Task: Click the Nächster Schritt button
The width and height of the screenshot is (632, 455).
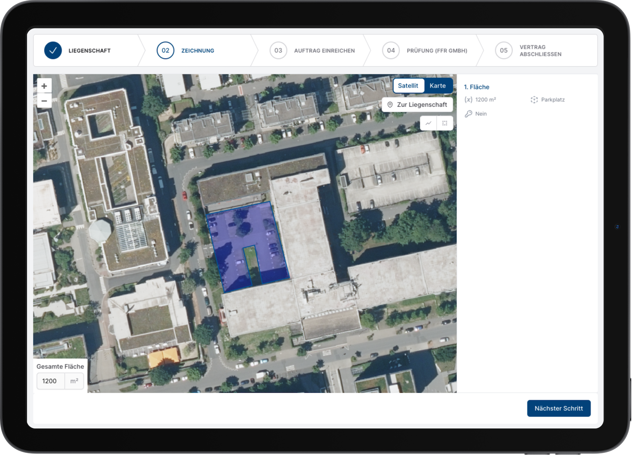Action: pyautogui.click(x=559, y=408)
